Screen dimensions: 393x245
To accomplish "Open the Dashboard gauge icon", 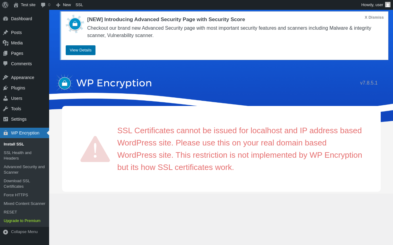I will (x=6, y=19).
